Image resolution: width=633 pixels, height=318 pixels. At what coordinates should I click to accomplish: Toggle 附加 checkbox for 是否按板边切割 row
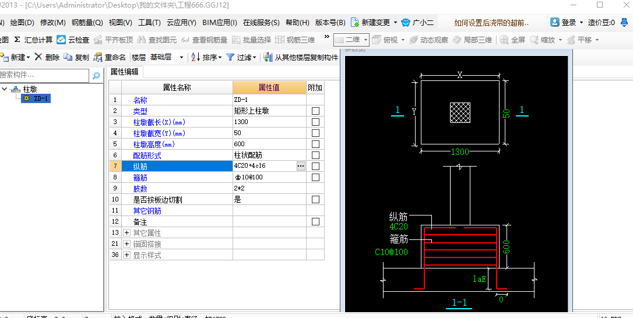316,199
